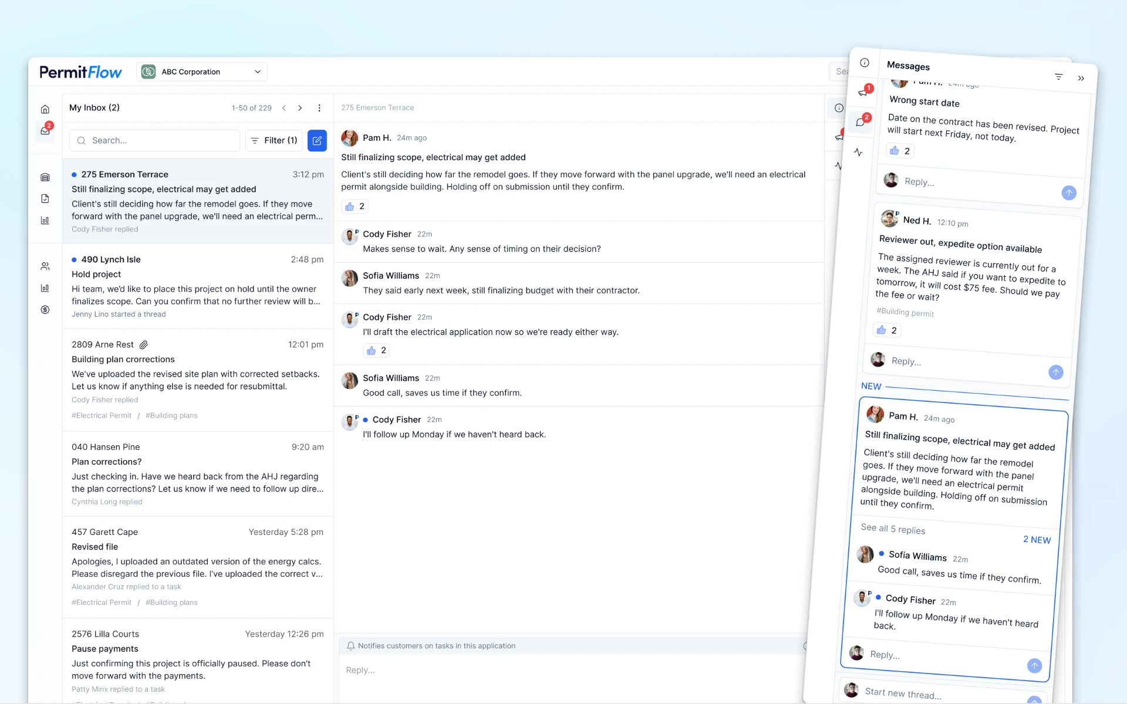Open the Filter (1) dropdown
The width and height of the screenshot is (1127, 704).
click(274, 140)
